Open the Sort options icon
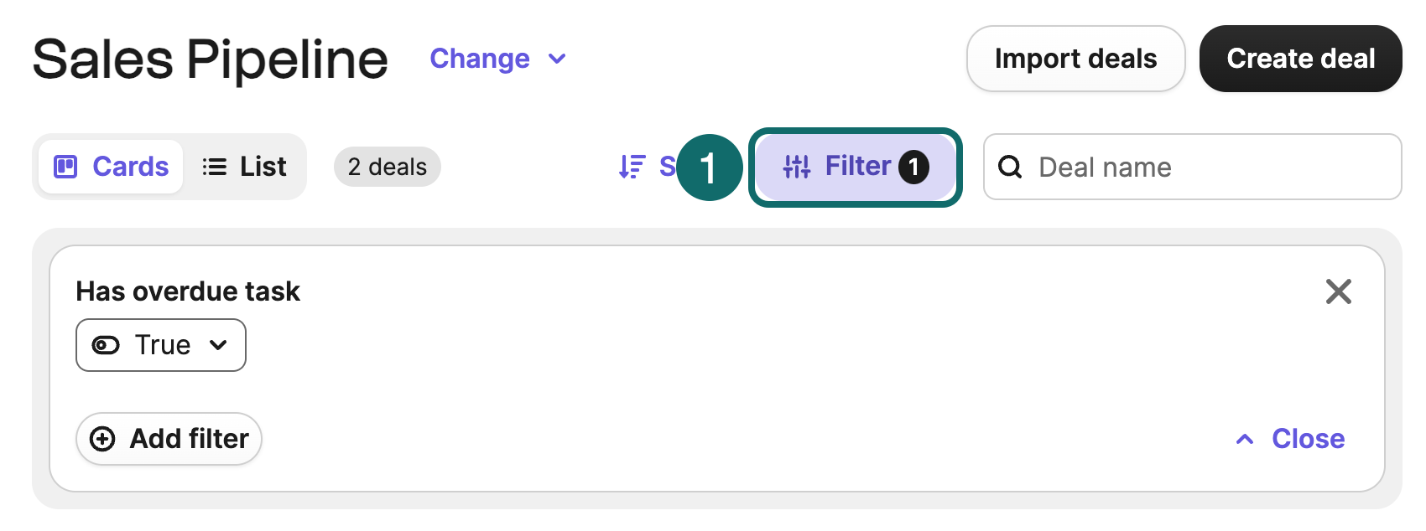 [633, 166]
